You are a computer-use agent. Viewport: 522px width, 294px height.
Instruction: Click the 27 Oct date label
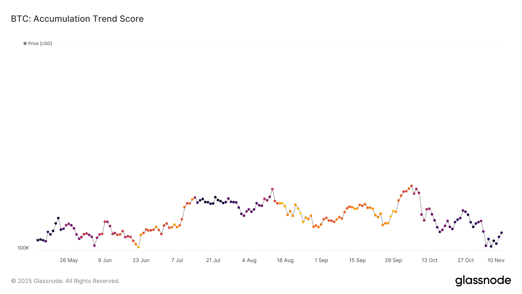pyautogui.click(x=465, y=260)
